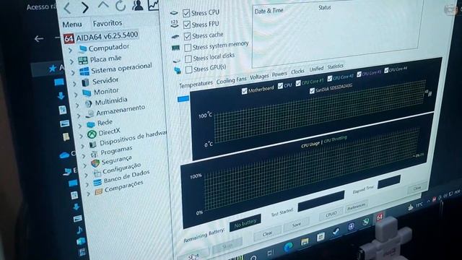462x260 pixels.
Task: Click the DirectX Xbox logo icon
Action: tap(92, 134)
